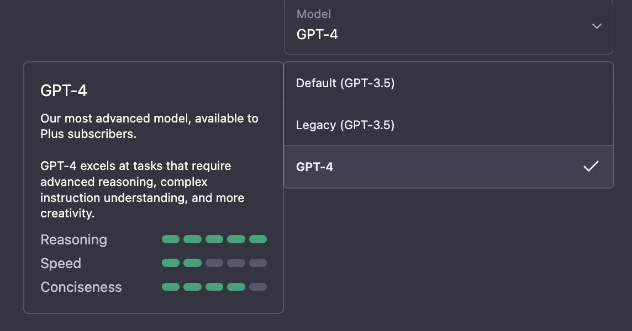The height and width of the screenshot is (331, 632).
Task: Select the GPT-4 model option
Action: (x=448, y=167)
